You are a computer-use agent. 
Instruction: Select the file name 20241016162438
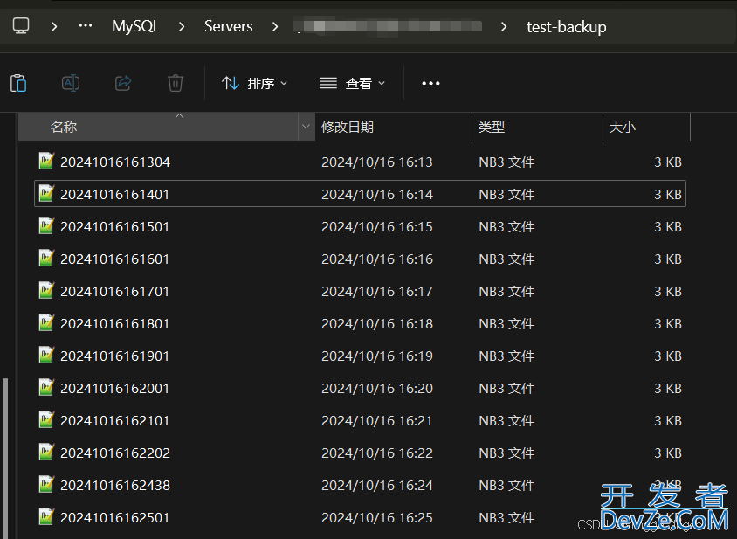click(115, 486)
